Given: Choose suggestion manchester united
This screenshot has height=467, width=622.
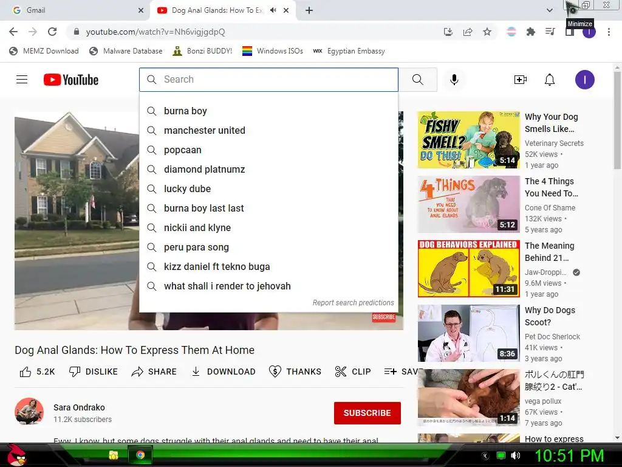Looking at the screenshot, I should (268, 130).
